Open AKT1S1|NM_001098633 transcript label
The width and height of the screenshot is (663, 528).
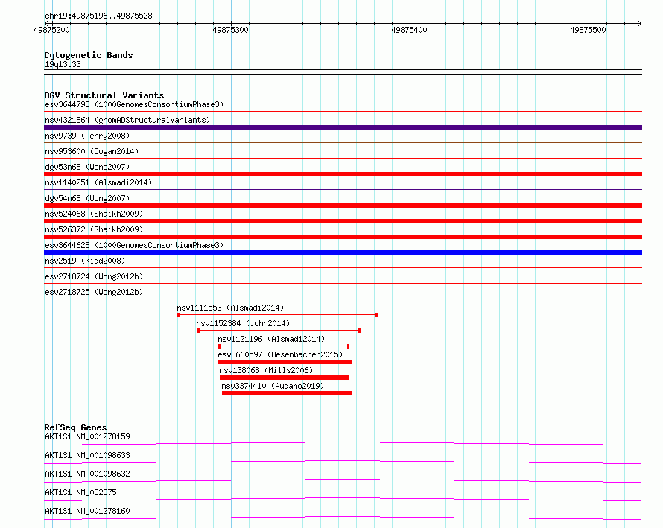pyautogui.click(x=87, y=455)
